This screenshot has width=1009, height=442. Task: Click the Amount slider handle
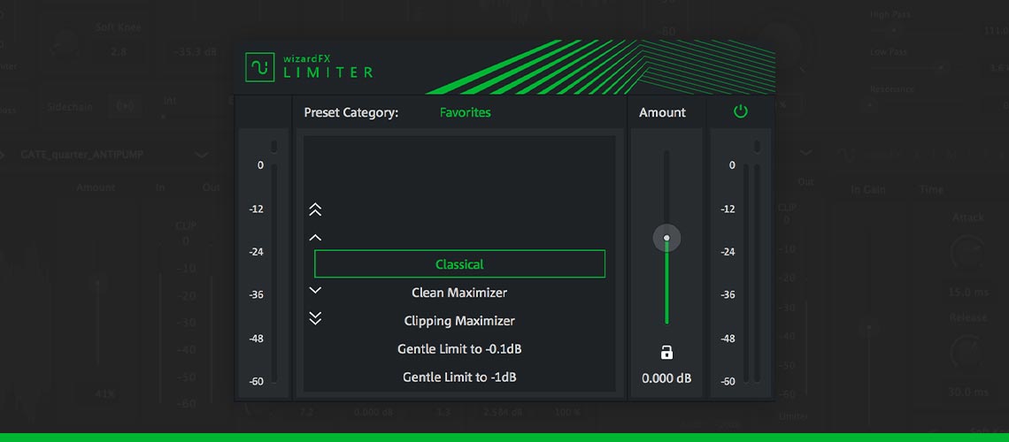666,238
